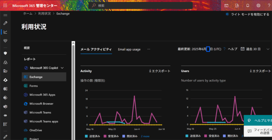Viewport: 272px width, 140px height.
Task: Click the Microsoft 365 管理センター title
Action: [x=35, y=6]
